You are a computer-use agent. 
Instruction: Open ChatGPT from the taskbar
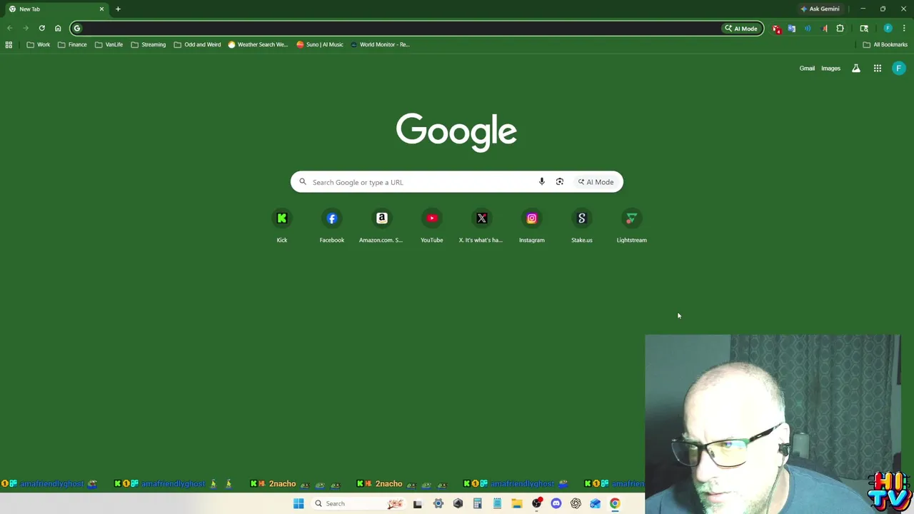click(576, 503)
